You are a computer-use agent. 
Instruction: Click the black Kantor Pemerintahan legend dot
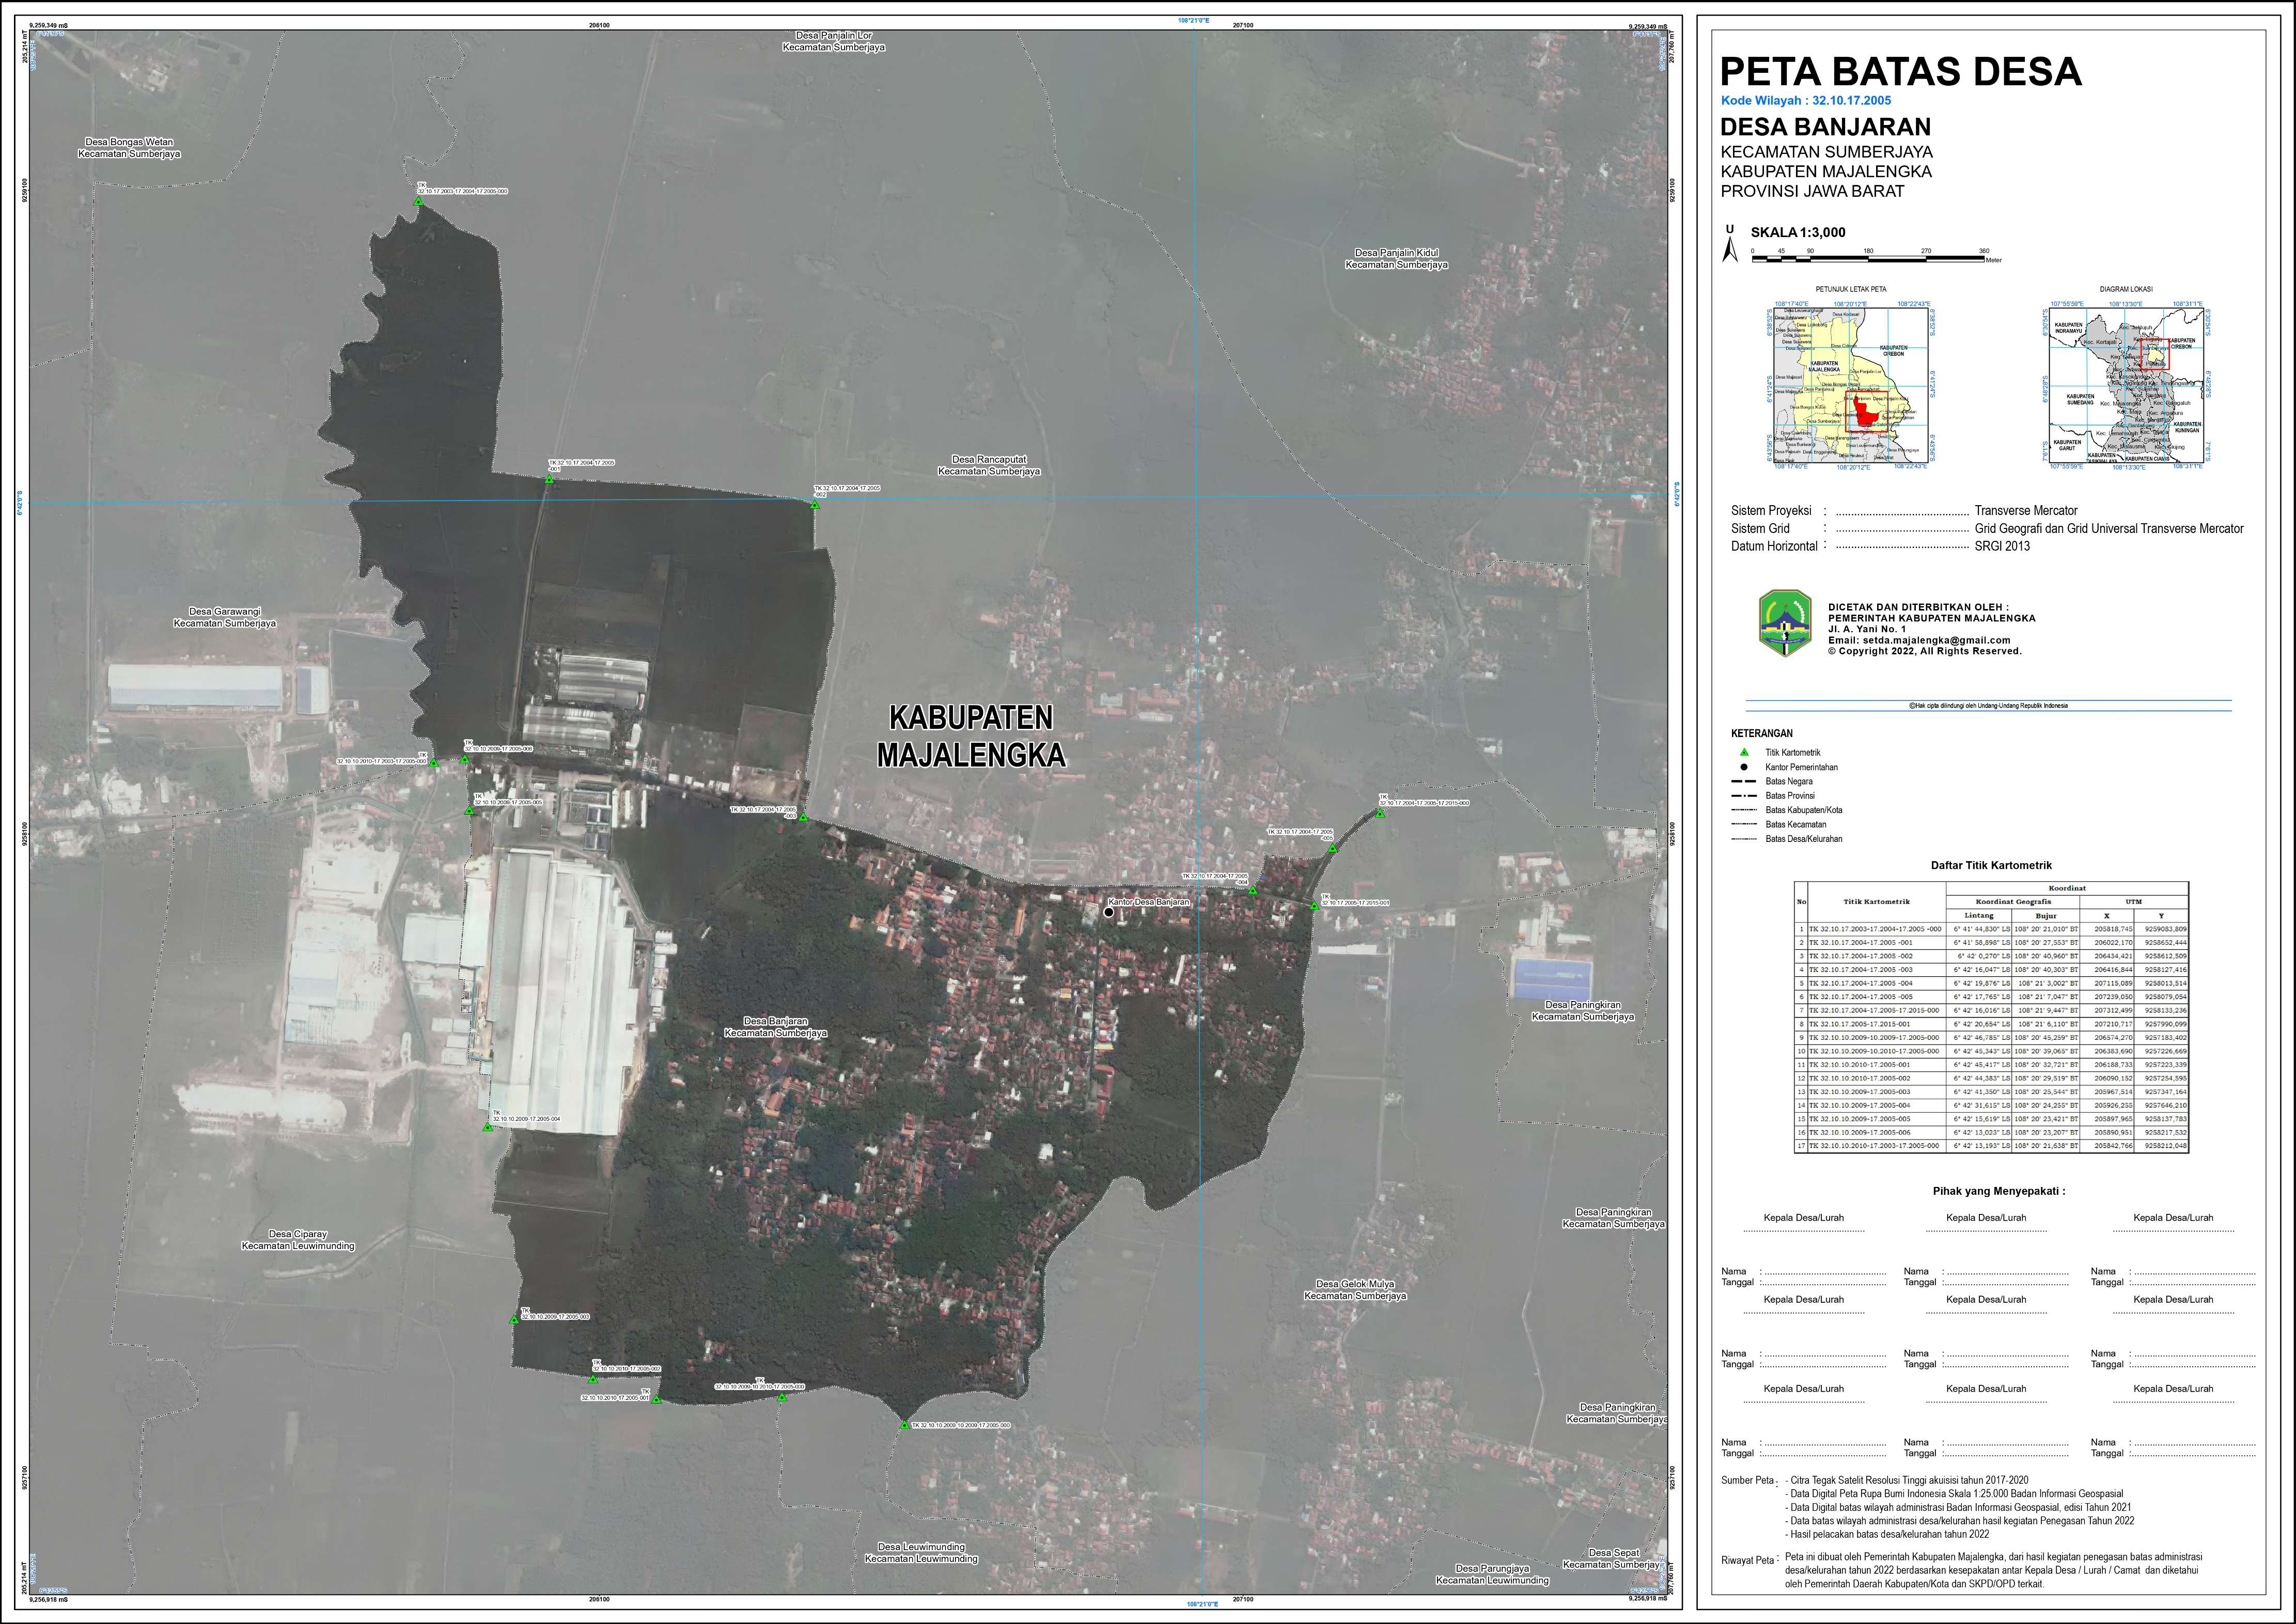tap(1744, 767)
